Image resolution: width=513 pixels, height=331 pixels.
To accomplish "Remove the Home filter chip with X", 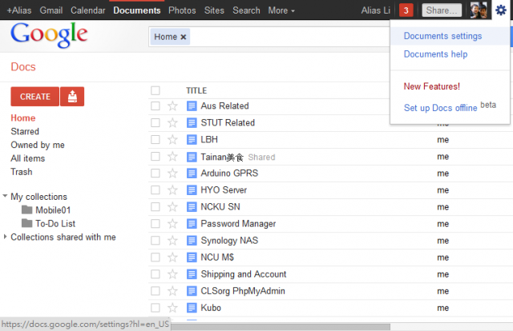I will pos(184,37).
